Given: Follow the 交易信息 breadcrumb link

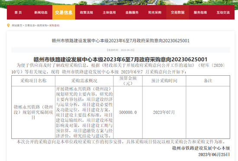Looking at the screenshot, I should [x=30, y=25].
